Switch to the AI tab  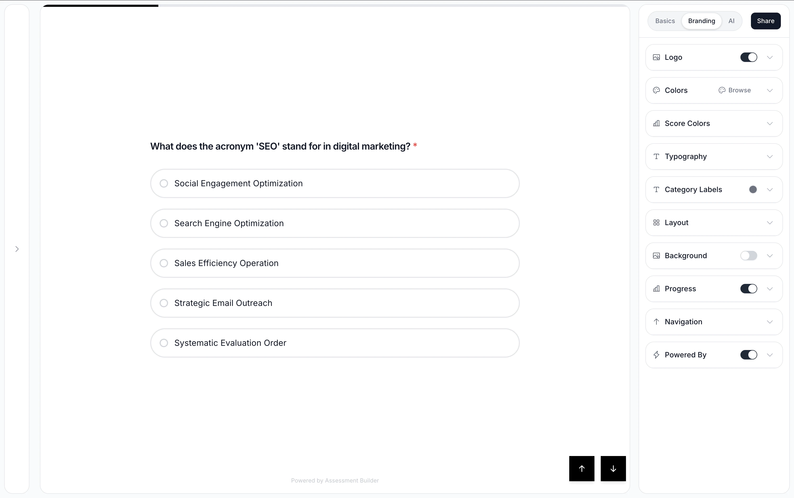pos(732,21)
